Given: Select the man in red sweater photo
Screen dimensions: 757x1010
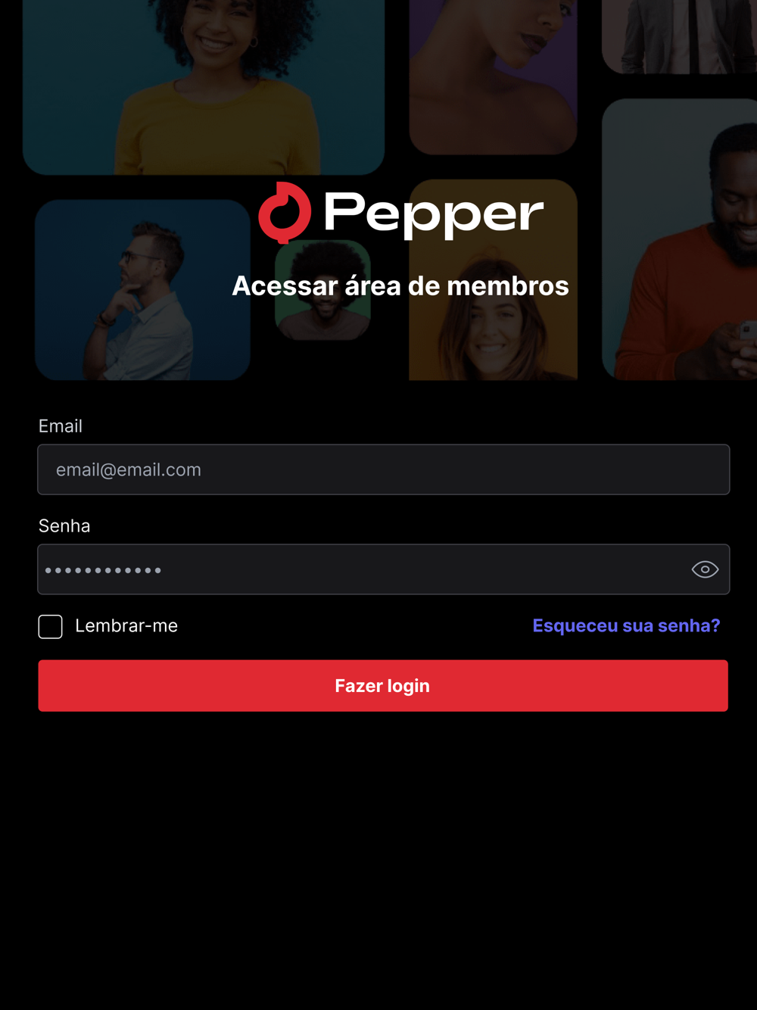Looking at the screenshot, I should click(680, 239).
